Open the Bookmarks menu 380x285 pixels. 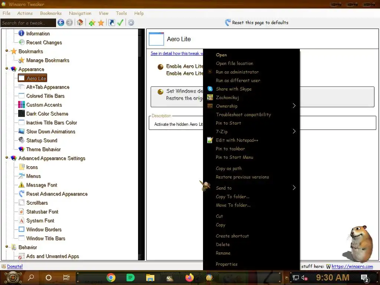(51, 13)
